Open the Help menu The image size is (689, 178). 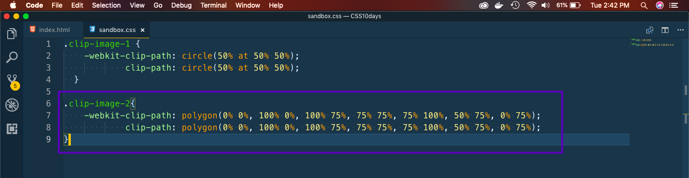coord(276,5)
